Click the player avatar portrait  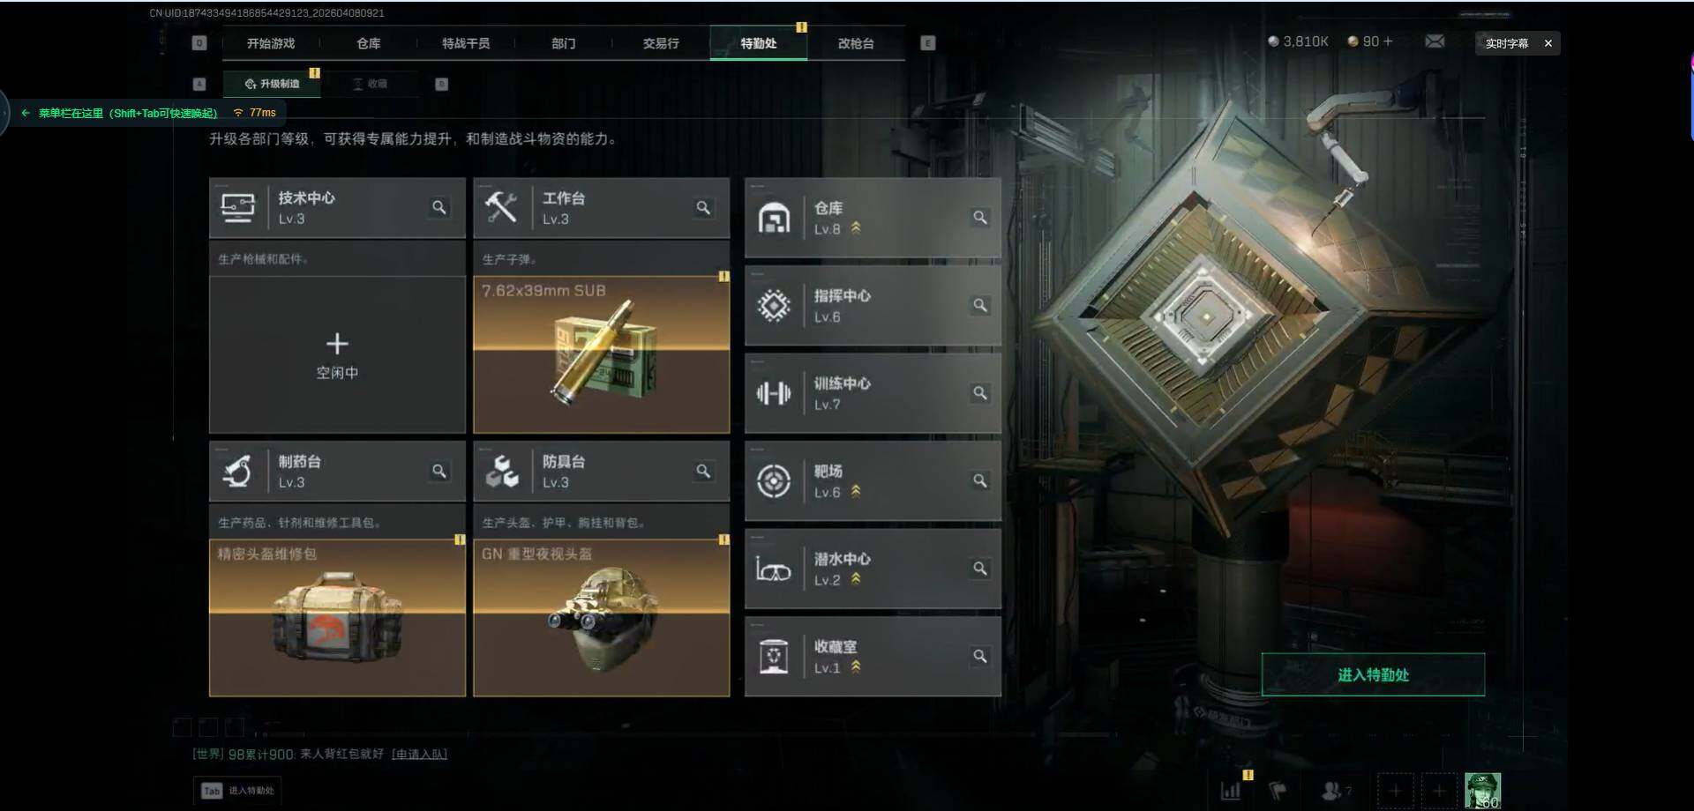(1482, 791)
